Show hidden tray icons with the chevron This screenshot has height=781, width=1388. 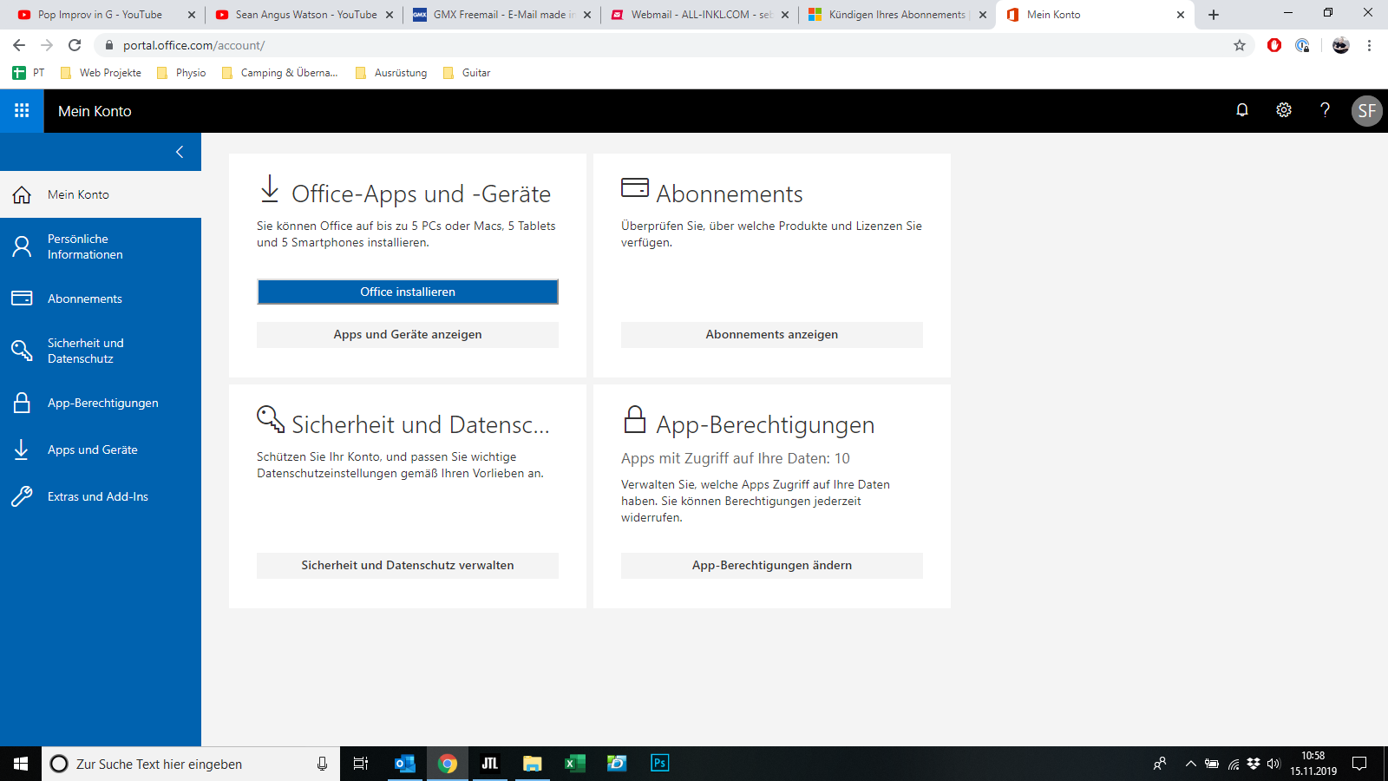pyautogui.click(x=1190, y=764)
